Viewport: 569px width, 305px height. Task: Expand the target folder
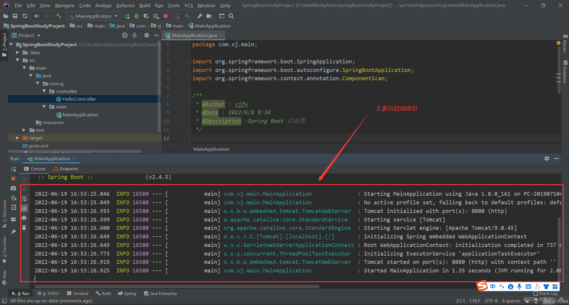click(17, 138)
